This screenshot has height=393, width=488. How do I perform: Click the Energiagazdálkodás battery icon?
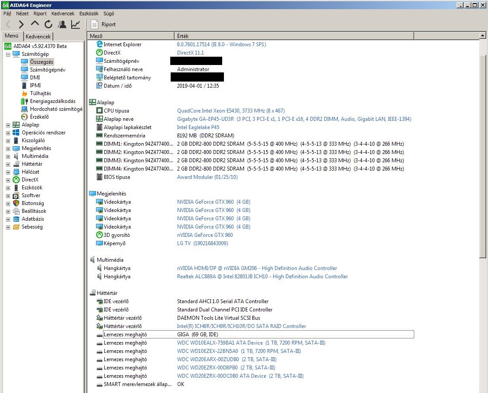coord(24,101)
